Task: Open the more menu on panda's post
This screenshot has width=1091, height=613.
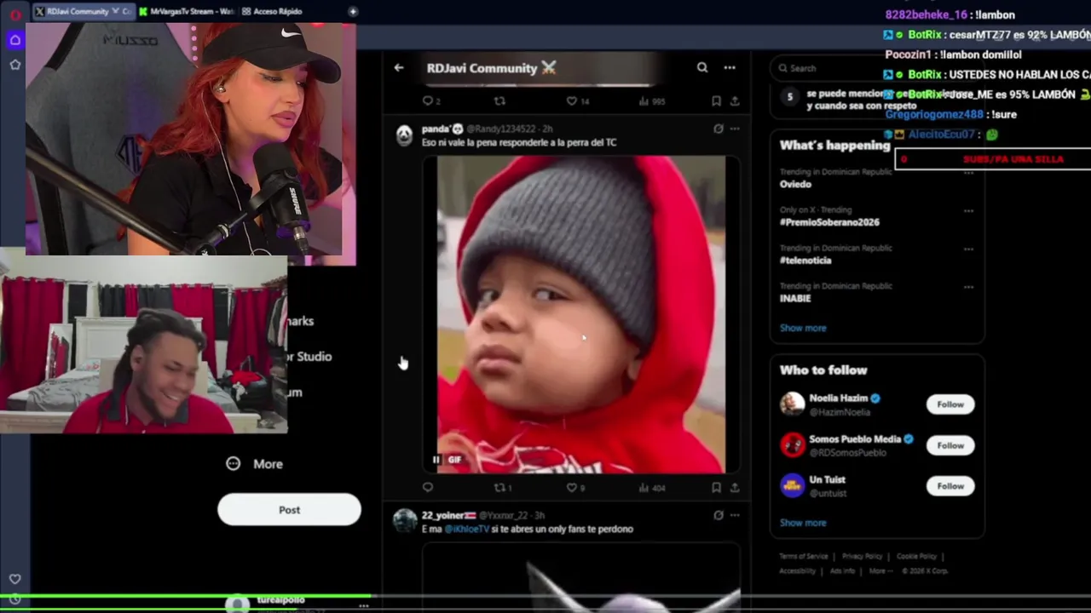Action: point(735,129)
